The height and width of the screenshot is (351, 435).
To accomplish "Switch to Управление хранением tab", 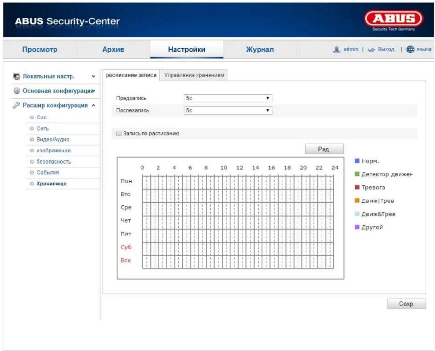I will [194, 75].
